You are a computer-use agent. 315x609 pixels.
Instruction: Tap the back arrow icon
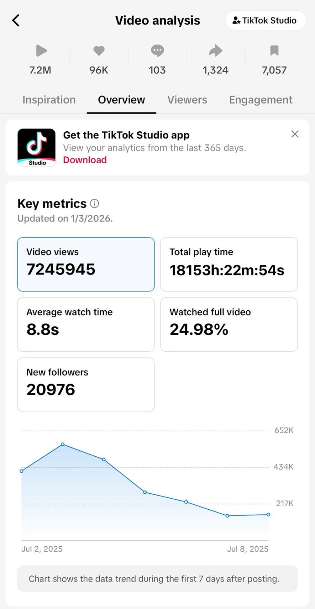(x=16, y=20)
